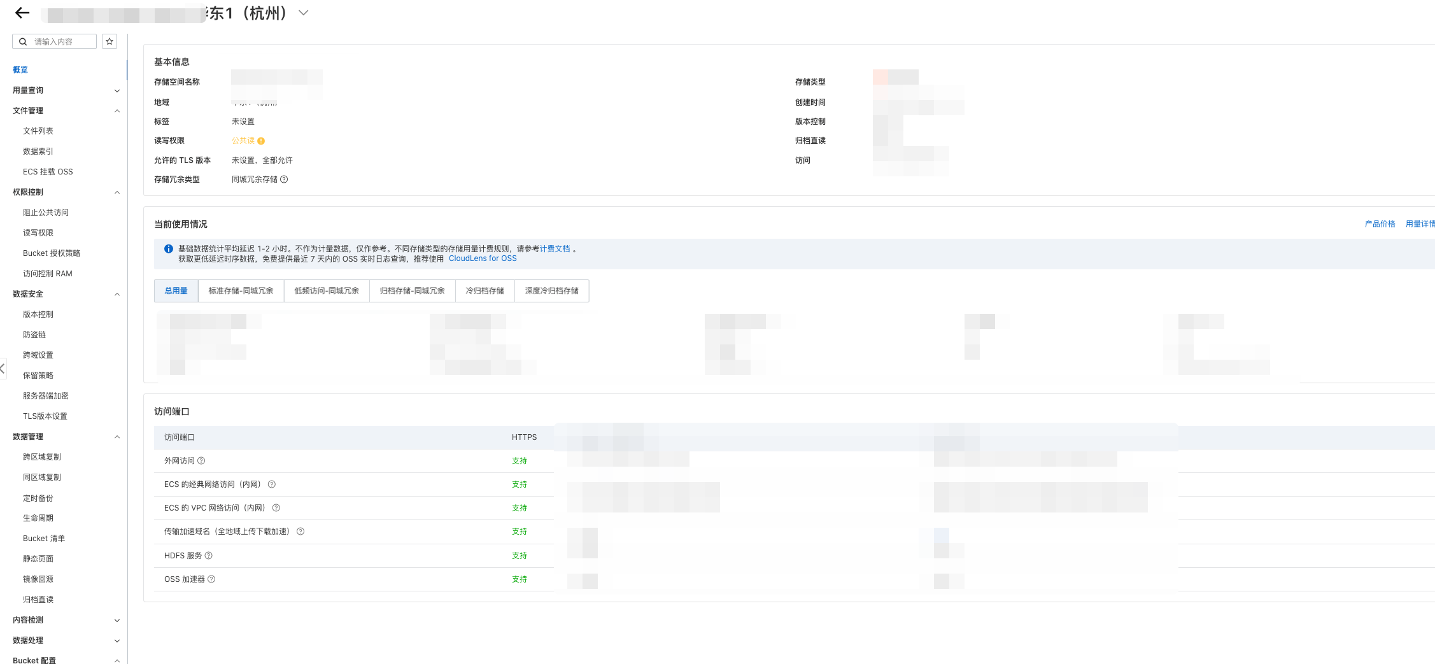Open 静态页面
Screen dimensions: 1435x664
[x=38, y=559]
